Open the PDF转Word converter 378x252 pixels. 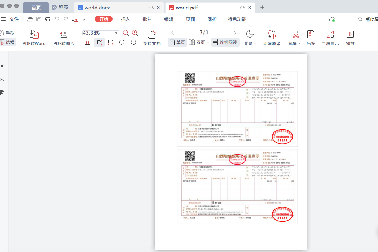[x=34, y=37]
